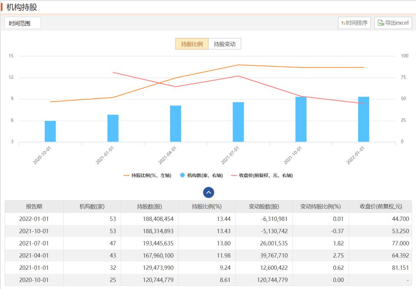The height and width of the screenshot is (289, 416).
Task: Click the sort arrows icon in 时间排序
Action: 343,23
